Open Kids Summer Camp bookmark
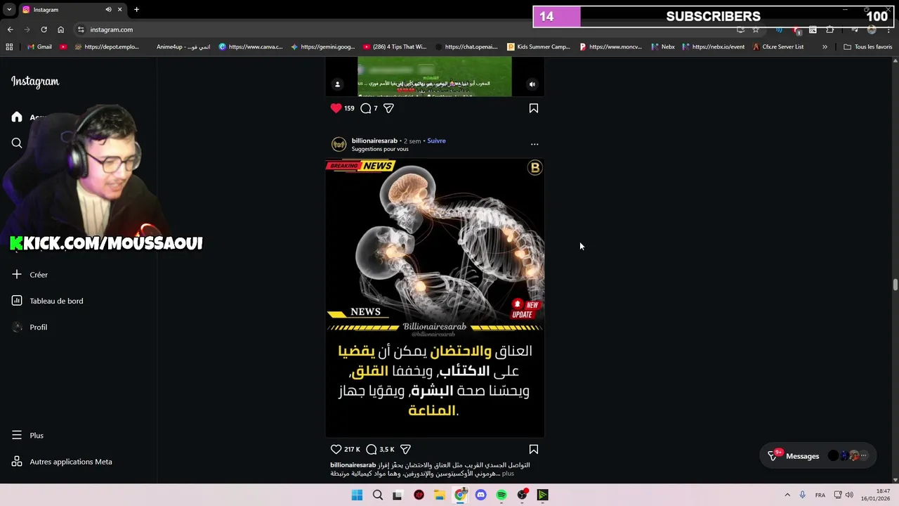 [x=539, y=47]
